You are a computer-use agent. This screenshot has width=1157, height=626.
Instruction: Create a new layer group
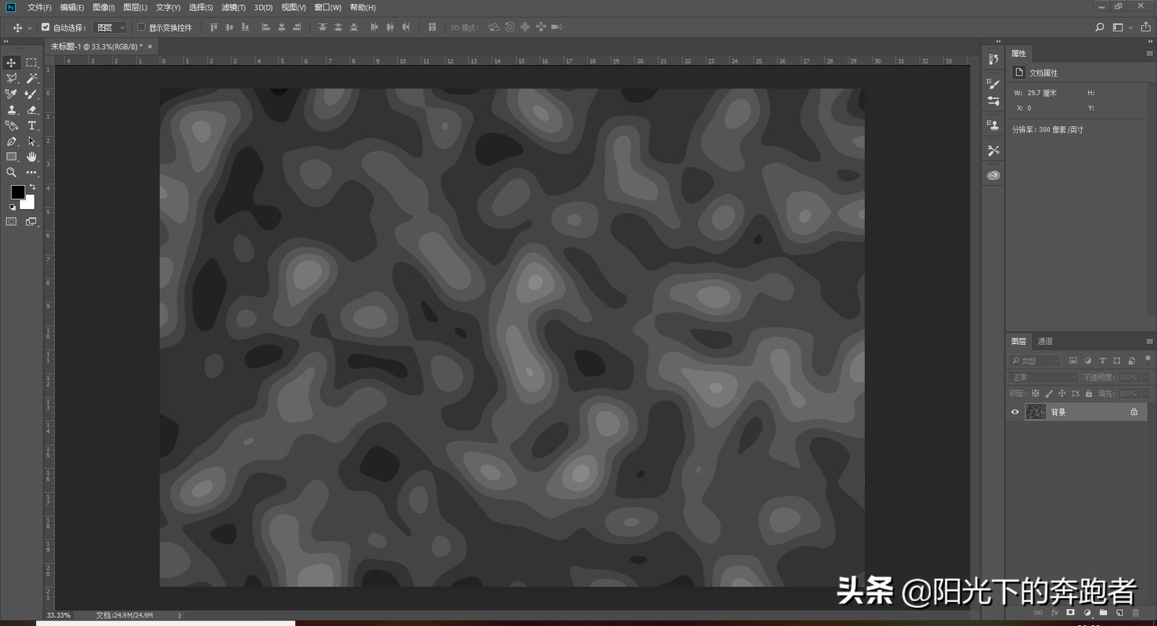pyautogui.click(x=1103, y=613)
